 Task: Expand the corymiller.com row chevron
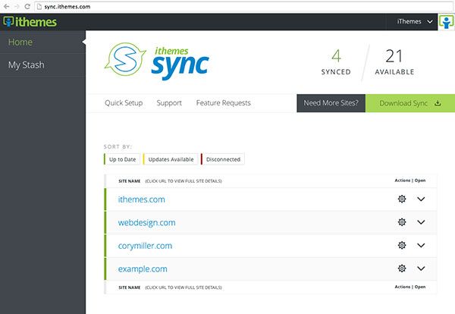point(421,246)
